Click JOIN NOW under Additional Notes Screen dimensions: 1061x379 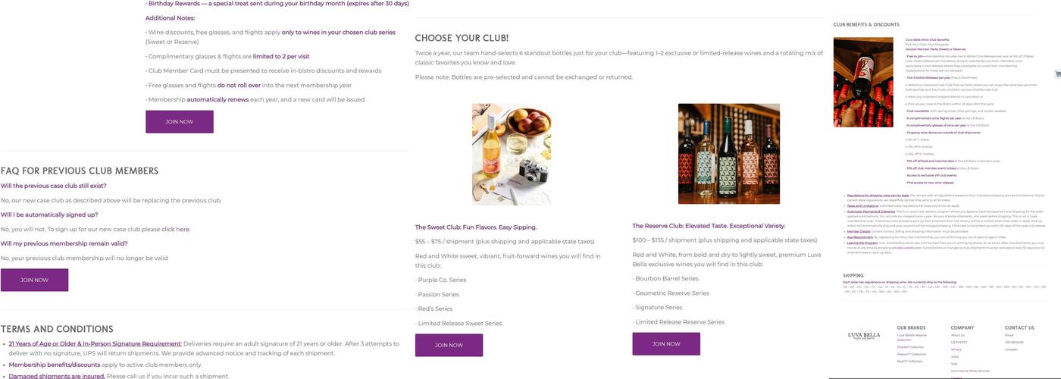[x=179, y=121]
